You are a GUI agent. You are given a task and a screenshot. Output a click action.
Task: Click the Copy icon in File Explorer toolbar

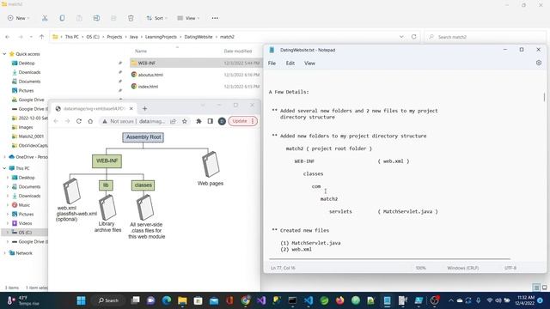tap(62, 18)
